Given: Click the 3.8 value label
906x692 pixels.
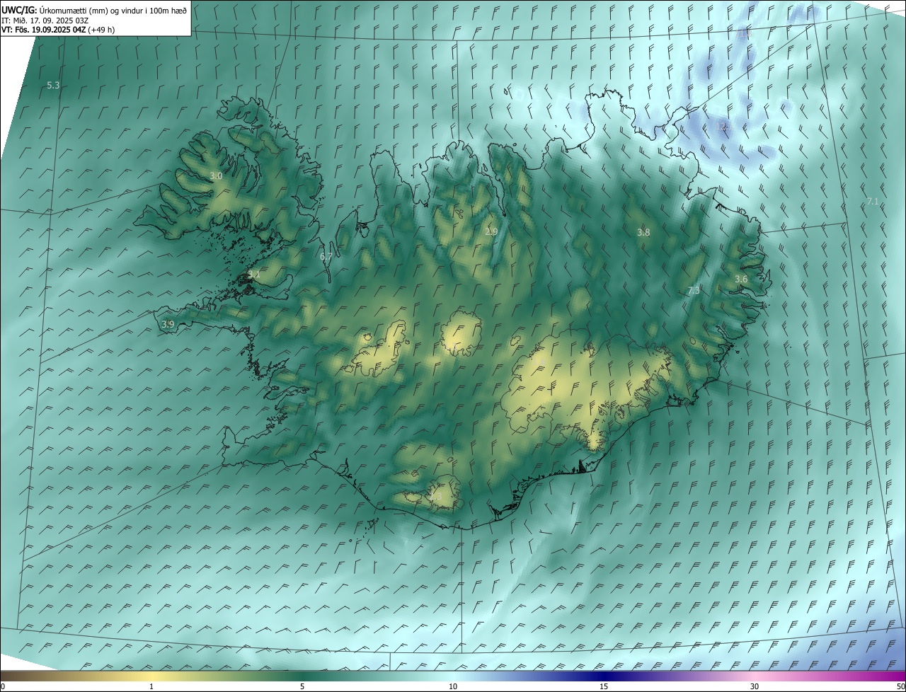Looking at the screenshot, I should point(643,232).
